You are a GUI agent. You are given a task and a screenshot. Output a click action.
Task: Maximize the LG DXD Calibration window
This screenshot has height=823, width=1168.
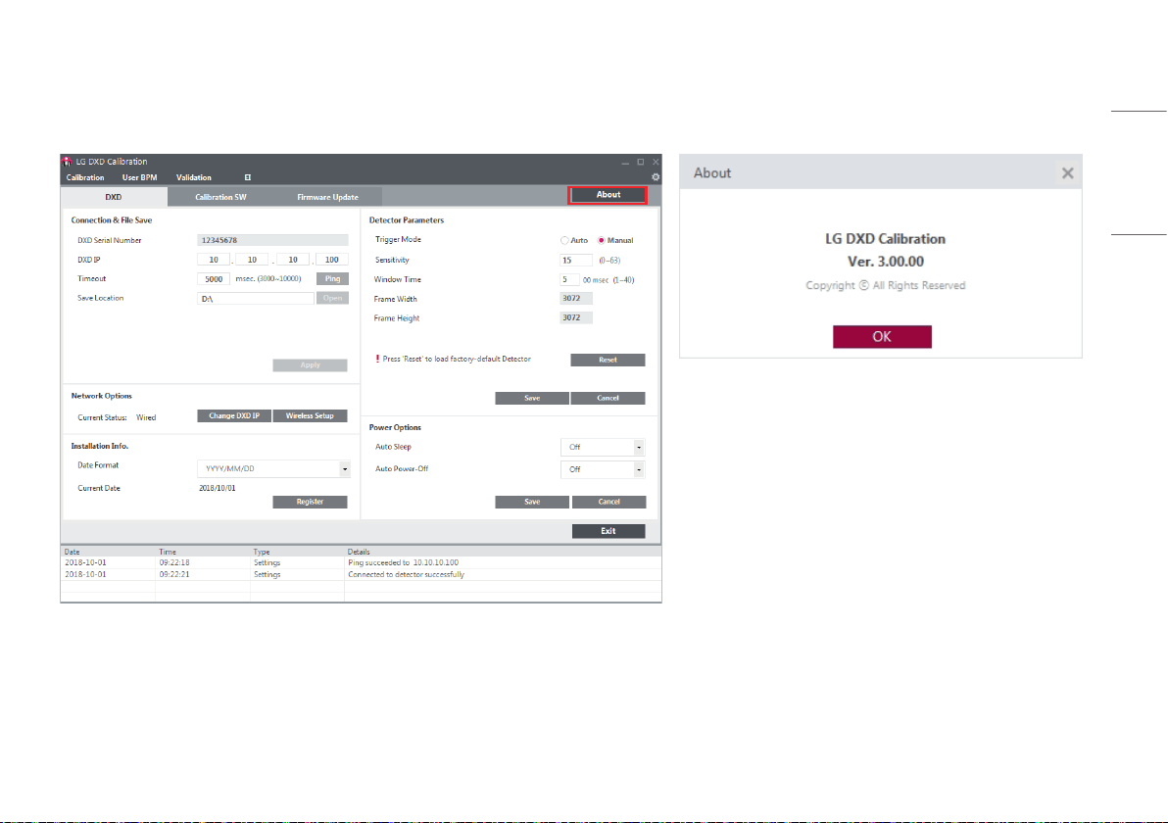[x=641, y=162]
